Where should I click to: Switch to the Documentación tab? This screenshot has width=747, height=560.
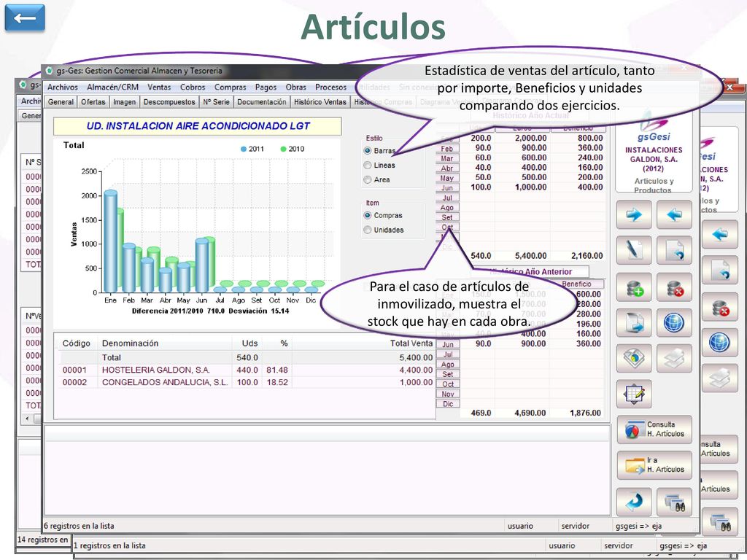(262, 102)
